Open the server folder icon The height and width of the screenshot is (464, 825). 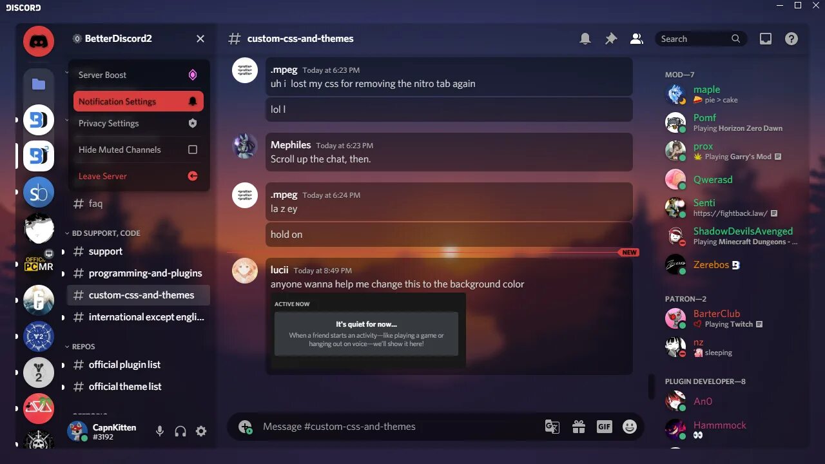click(x=39, y=84)
